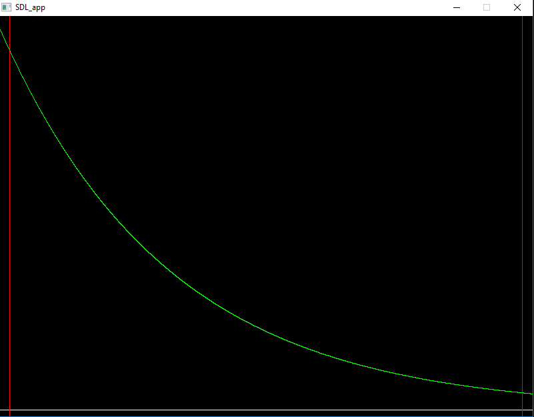Click where green curve meets gray line

click(522, 392)
